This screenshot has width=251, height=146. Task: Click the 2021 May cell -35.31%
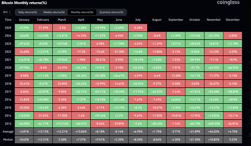100,60
